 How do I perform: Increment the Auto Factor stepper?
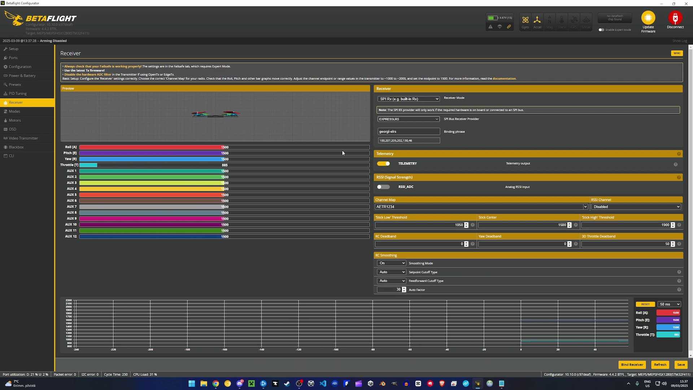click(x=404, y=289)
